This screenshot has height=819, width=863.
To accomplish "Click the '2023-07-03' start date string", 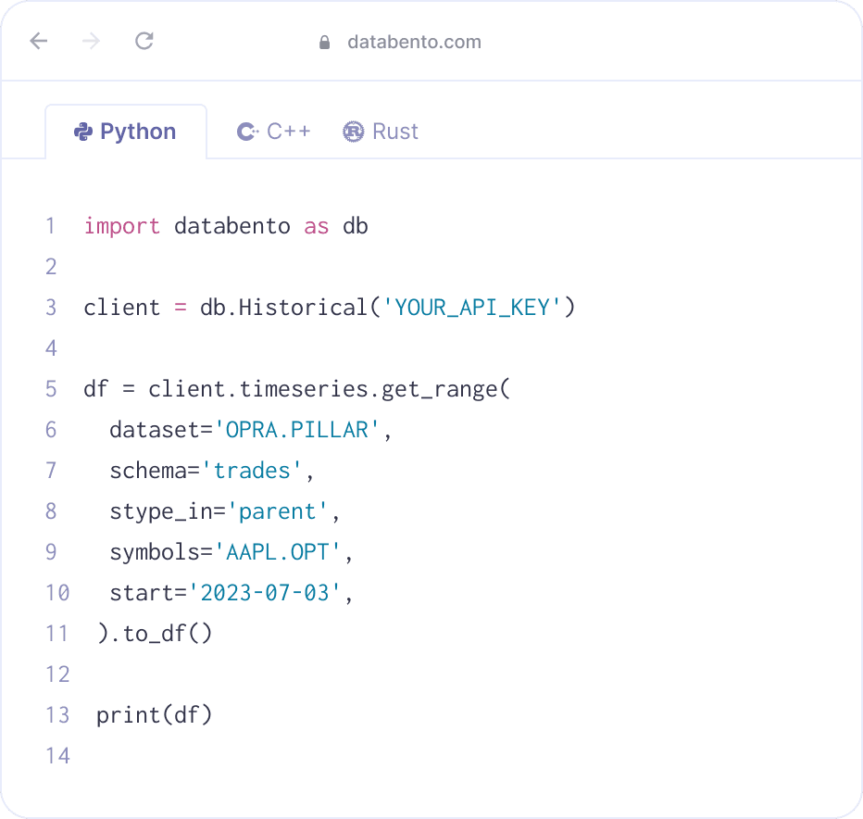I will pos(264,593).
